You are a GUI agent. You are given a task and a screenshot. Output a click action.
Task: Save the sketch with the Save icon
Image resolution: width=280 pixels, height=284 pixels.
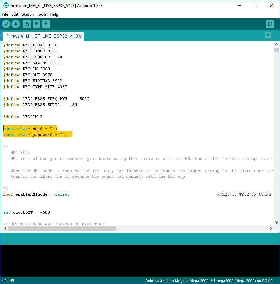(x=46, y=24)
